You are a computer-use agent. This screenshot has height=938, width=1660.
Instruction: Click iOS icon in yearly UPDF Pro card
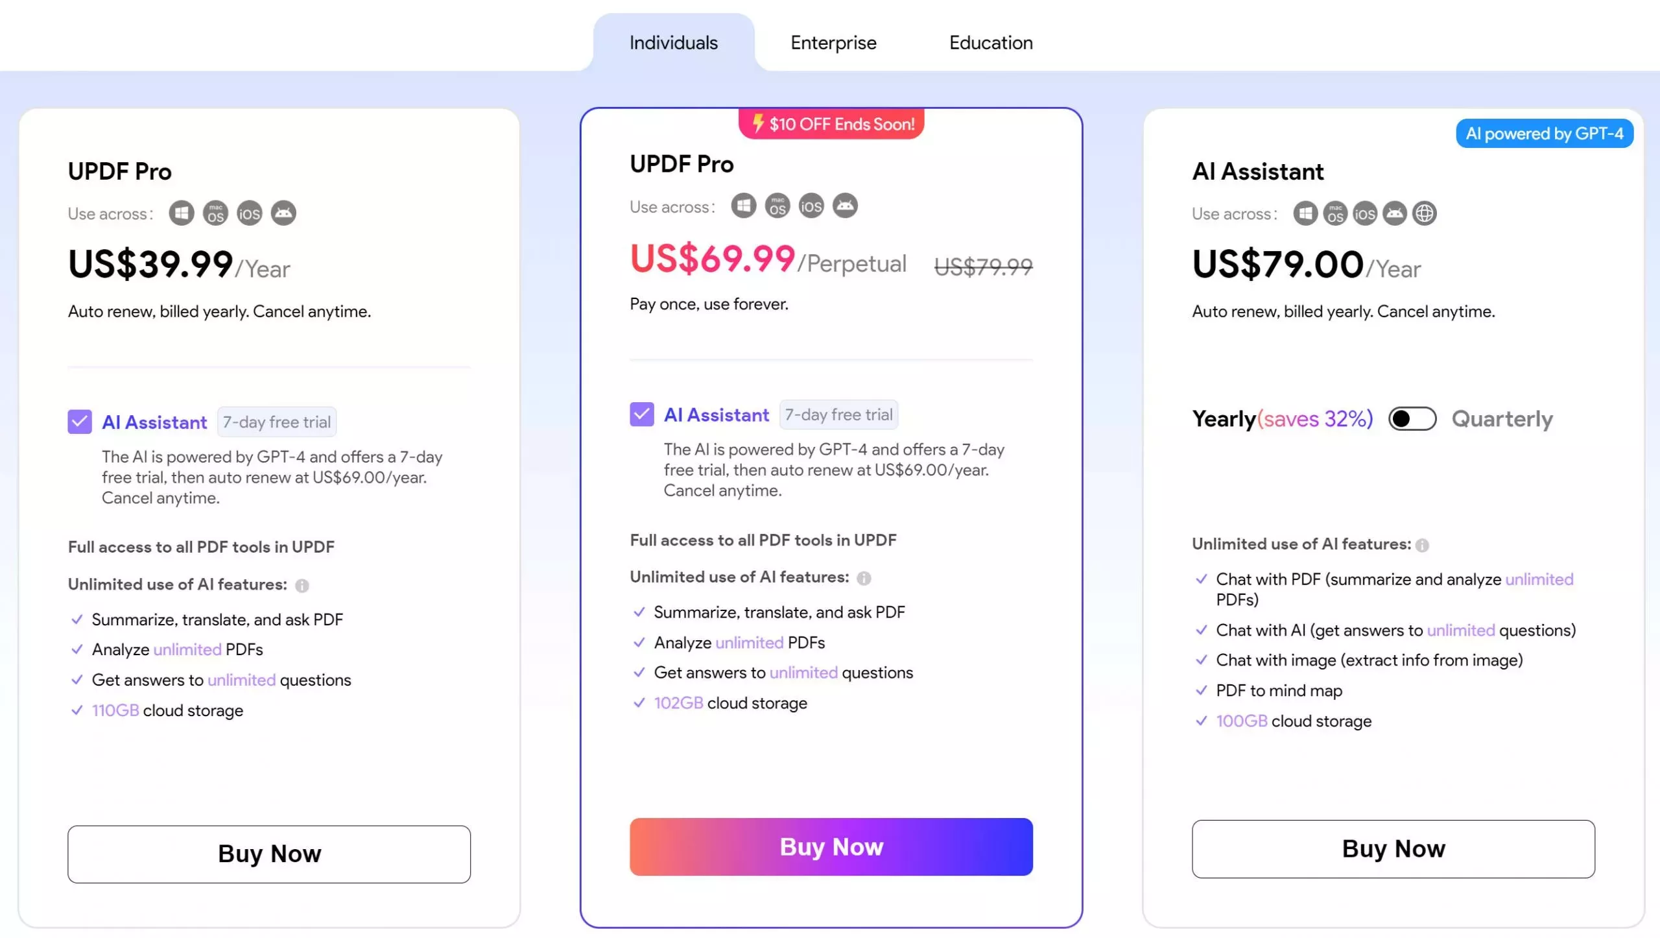pyautogui.click(x=250, y=213)
